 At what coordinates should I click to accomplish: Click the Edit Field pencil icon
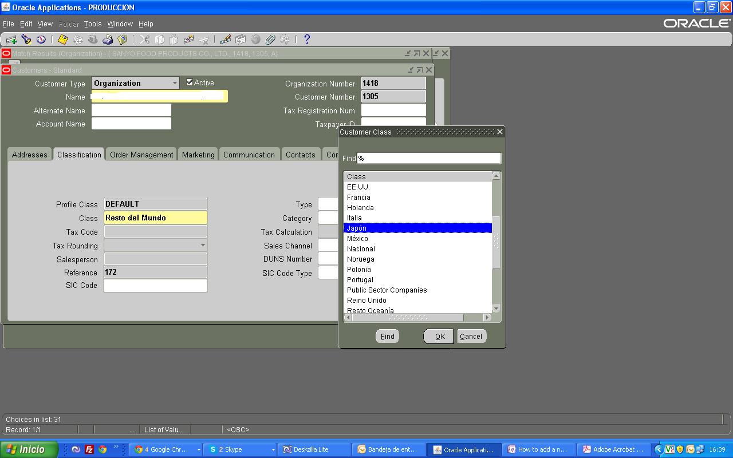(x=226, y=40)
